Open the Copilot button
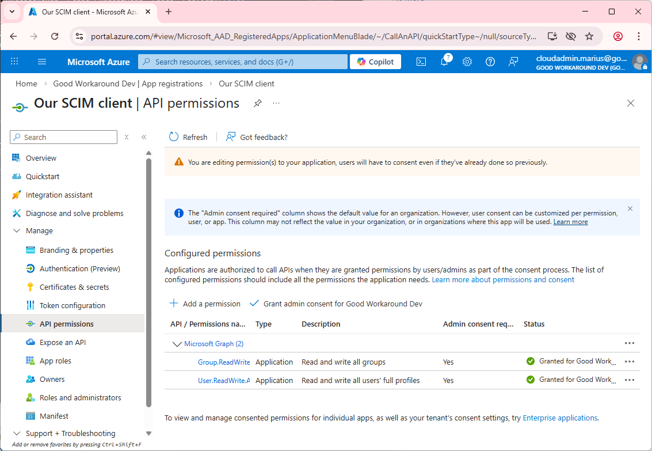Image resolution: width=652 pixels, height=451 pixels. click(x=375, y=62)
